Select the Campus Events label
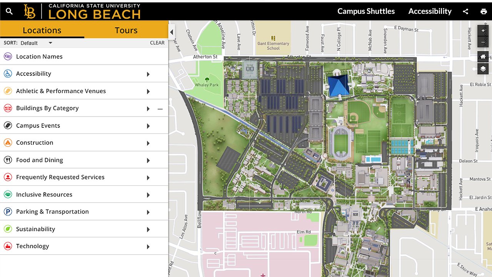 click(38, 125)
